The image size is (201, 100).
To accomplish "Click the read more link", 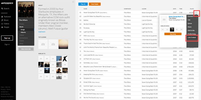I will tap(42, 32).
